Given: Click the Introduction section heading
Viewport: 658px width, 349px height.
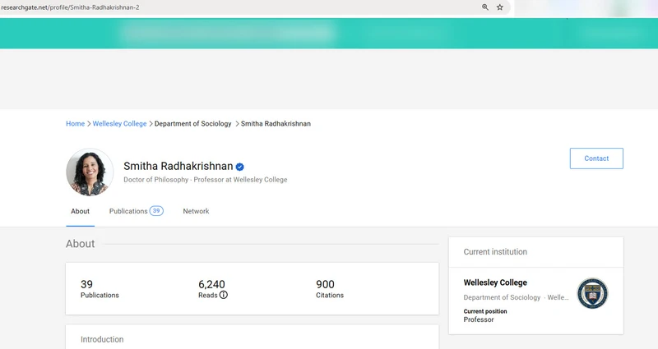Looking at the screenshot, I should pos(102,339).
